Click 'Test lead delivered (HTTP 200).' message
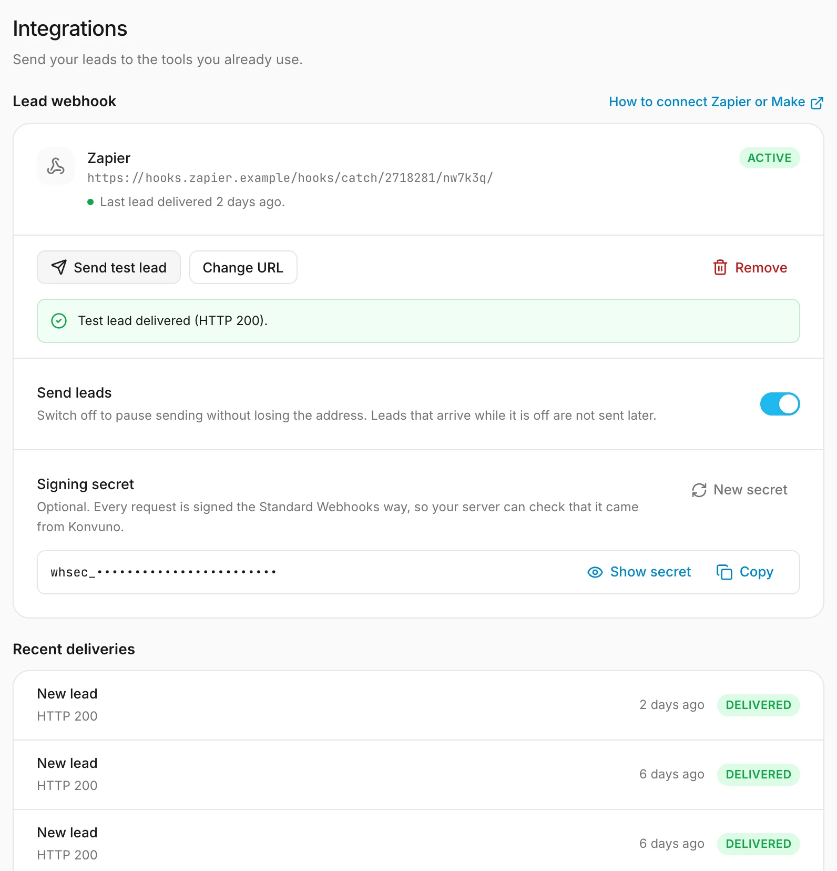Viewport: 837px width, 871px height. click(x=173, y=321)
